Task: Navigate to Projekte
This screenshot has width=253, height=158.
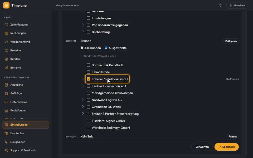Action: click(x=26, y=51)
